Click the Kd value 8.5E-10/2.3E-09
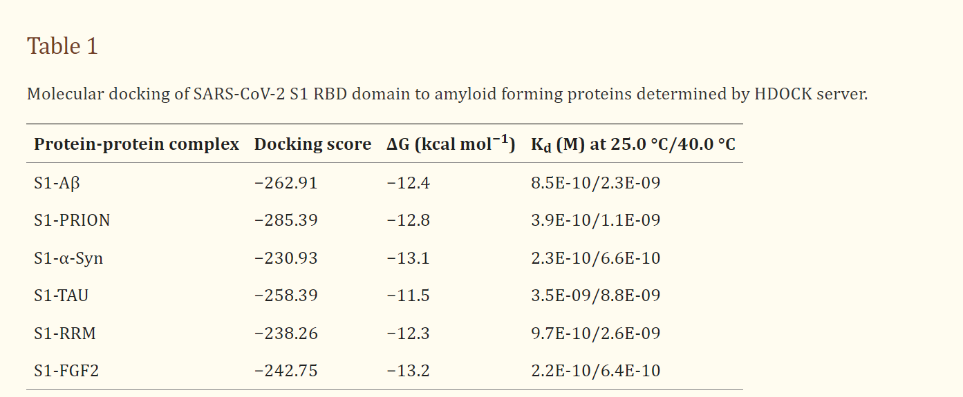The height and width of the screenshot is (397, 963). [595, 183]
